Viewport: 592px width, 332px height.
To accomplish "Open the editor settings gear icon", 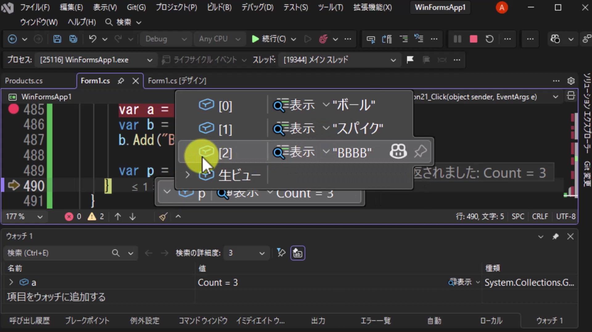I will click(571, 81).
